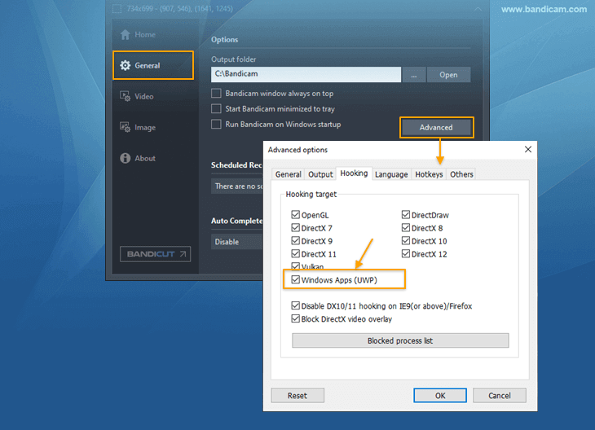This screenshot has width=595, height=430.
Task: Toggle the DirectX 8 checkbox
Action: (406, 228)
